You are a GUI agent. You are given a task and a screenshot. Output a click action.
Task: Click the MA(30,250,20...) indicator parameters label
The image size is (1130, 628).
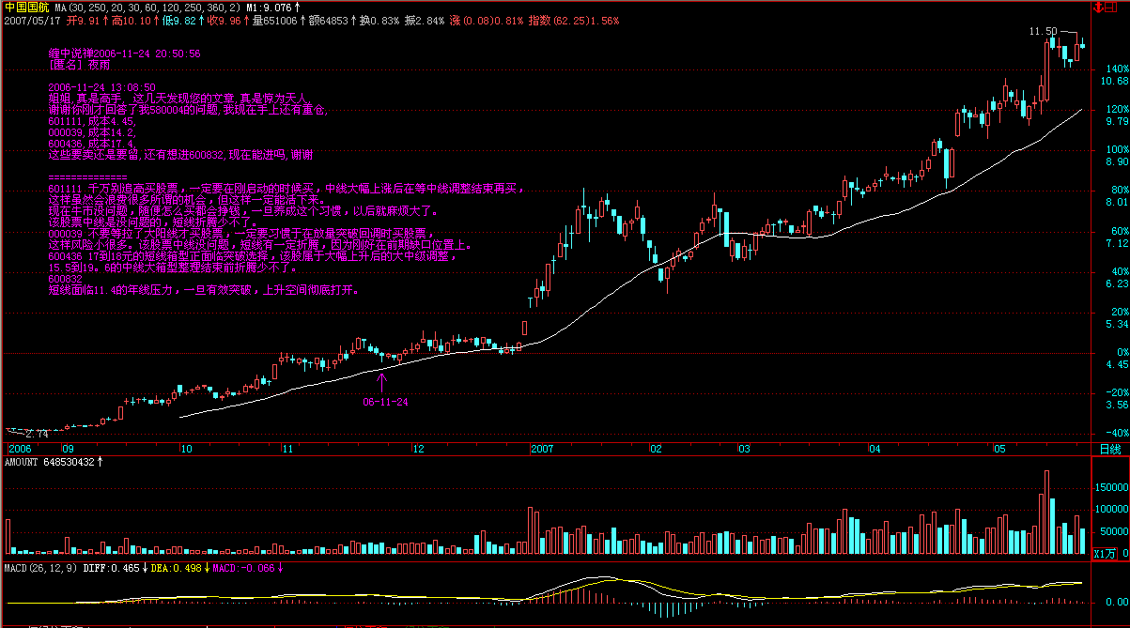pyautogui.click(x=149, y=7)
